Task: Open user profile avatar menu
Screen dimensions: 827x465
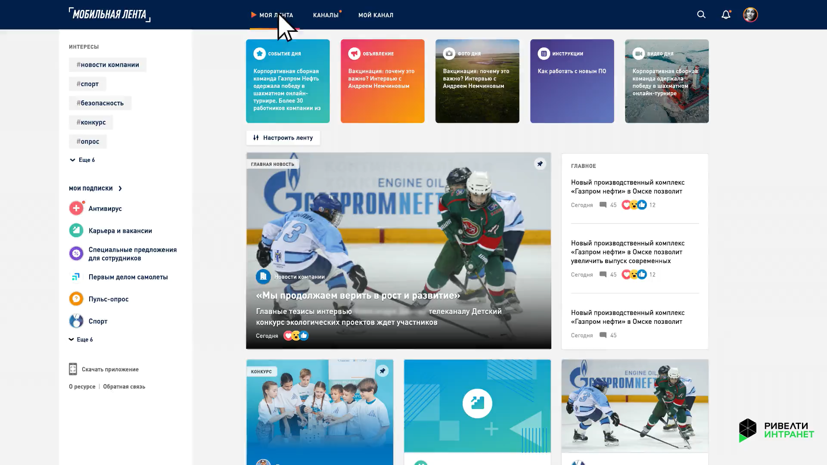Action: 750,15
